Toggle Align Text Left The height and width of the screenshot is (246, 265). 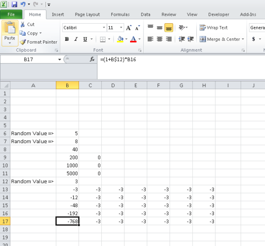[x=150, y=39]
